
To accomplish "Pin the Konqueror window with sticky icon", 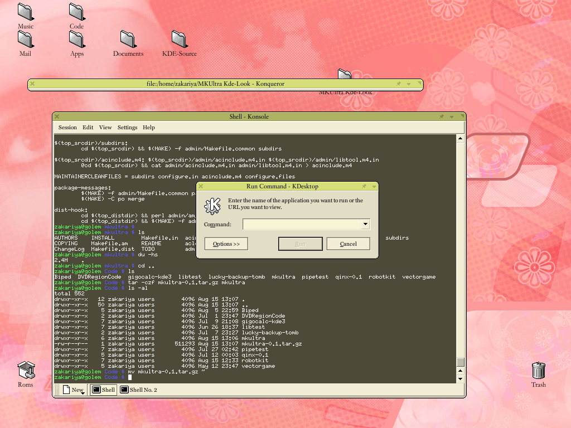I will click(399, 84).
